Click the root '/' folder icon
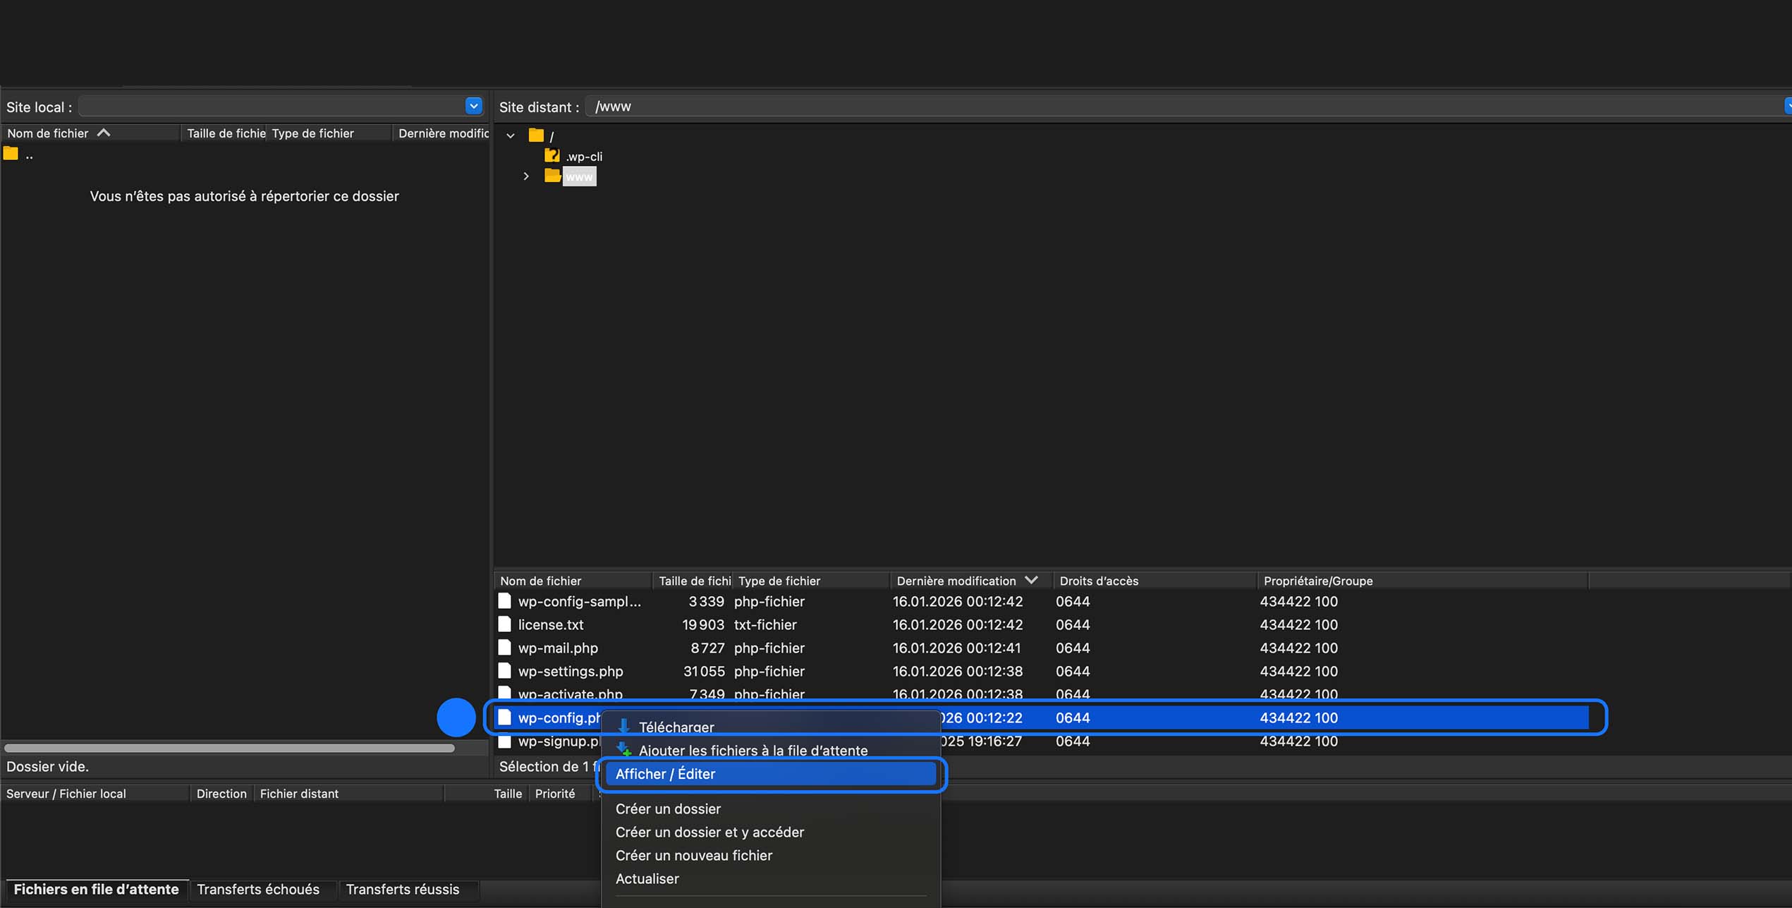The height and width of the screenshot is (908, 1792). (537, 135)
